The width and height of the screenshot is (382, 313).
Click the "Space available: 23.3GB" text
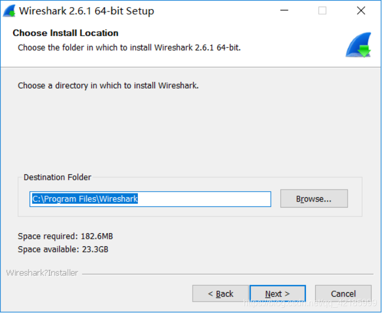(63, 249)
